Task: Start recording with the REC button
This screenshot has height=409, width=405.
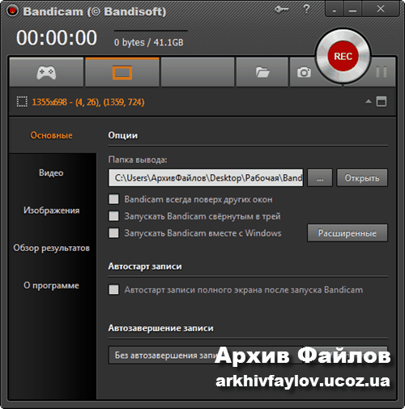Action: (343, 56)
